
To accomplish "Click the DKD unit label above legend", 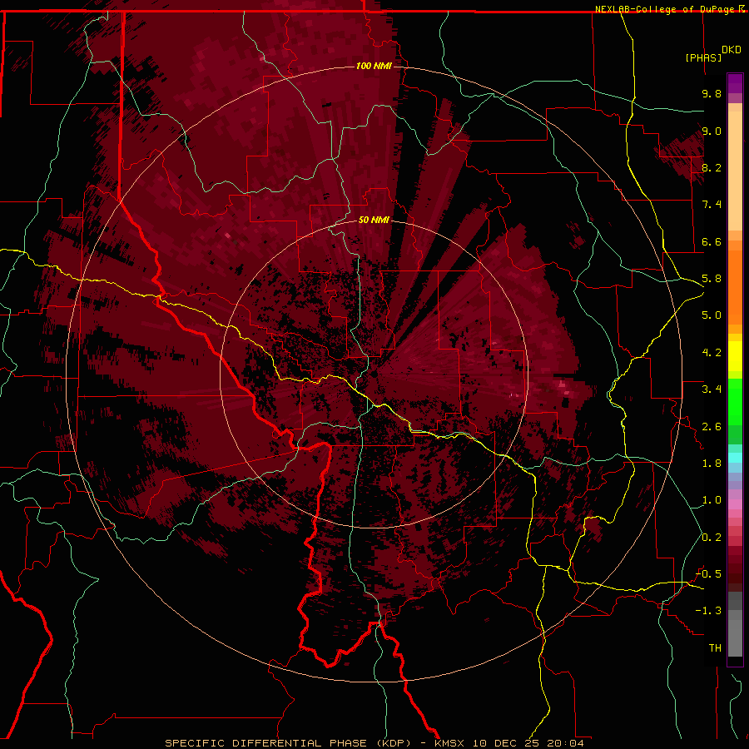I will point(732,50).
